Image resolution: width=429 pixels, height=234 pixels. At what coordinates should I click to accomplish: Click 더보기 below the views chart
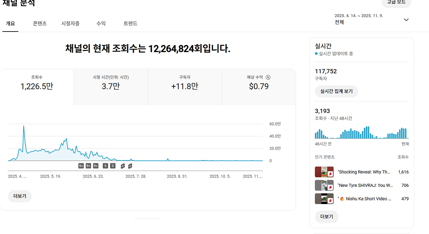(x=20, y=196)
